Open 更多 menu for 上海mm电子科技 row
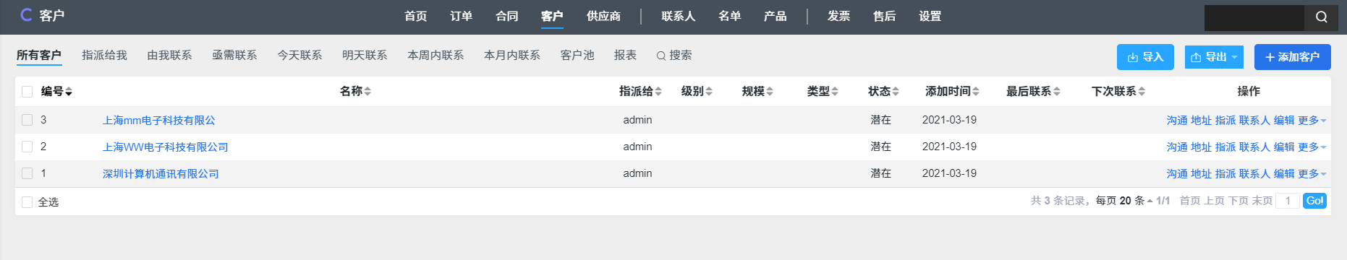The width and height of the screenshot is (1347, 260). coord(1312,121)
